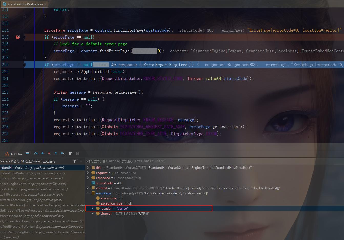Click the Actuator hammer icon
This screenshot has height=240, width=344.
[7, 154]
